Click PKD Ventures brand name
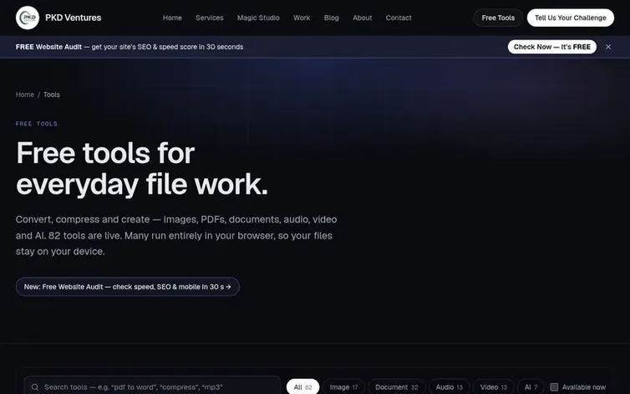Image resolution: width=630 pixels, height=394 pixels. [x=74, y=18]
